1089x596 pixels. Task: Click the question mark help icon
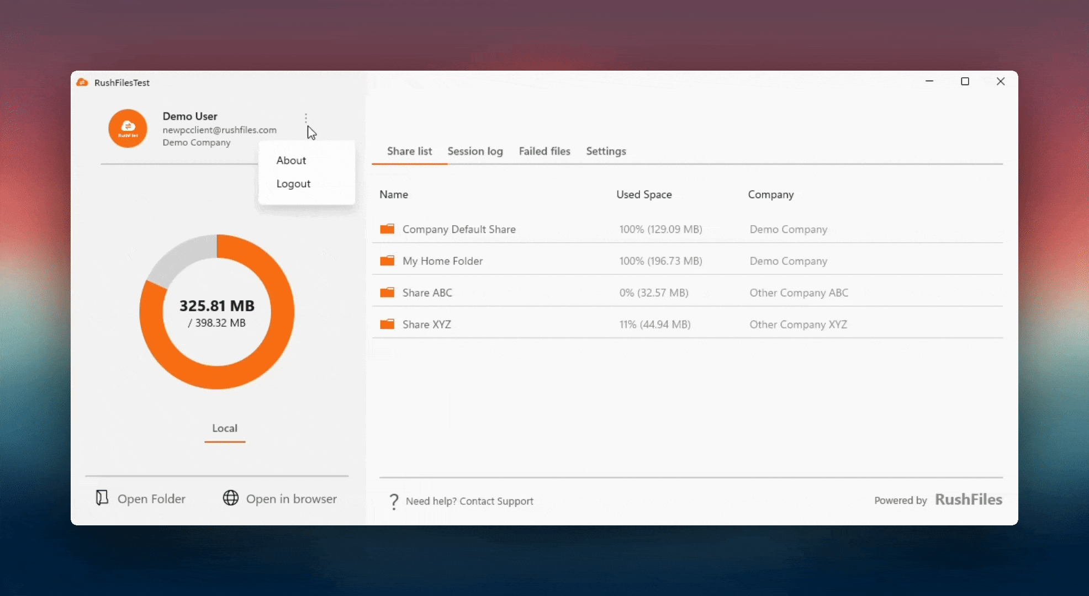click(394, 501)
